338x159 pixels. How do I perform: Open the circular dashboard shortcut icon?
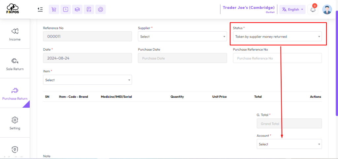pos(100,10)
